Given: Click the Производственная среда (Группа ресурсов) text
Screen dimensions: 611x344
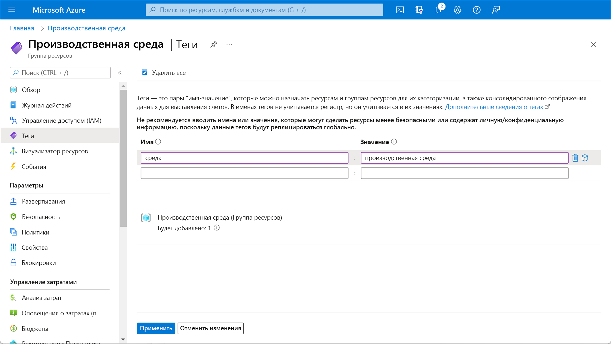Looking at the screenshot, I should [x=220, y=218].
